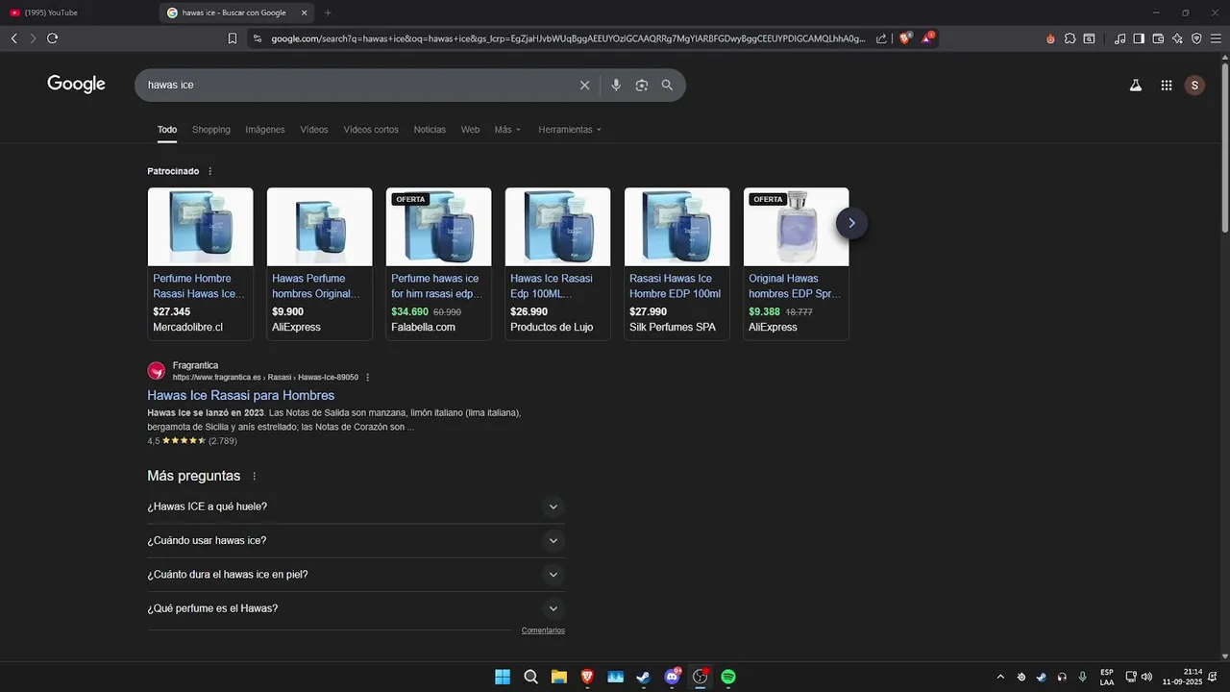
Task: Open options for Fragrantica result
Action: pyautogui.click(x=367, y=378)
